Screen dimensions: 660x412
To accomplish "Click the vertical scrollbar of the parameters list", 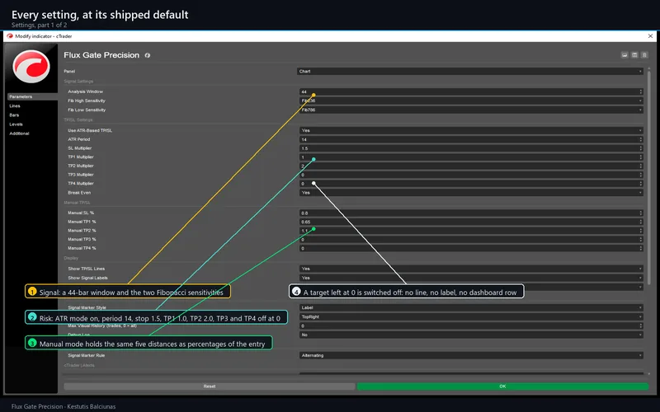I will [648, 176].
